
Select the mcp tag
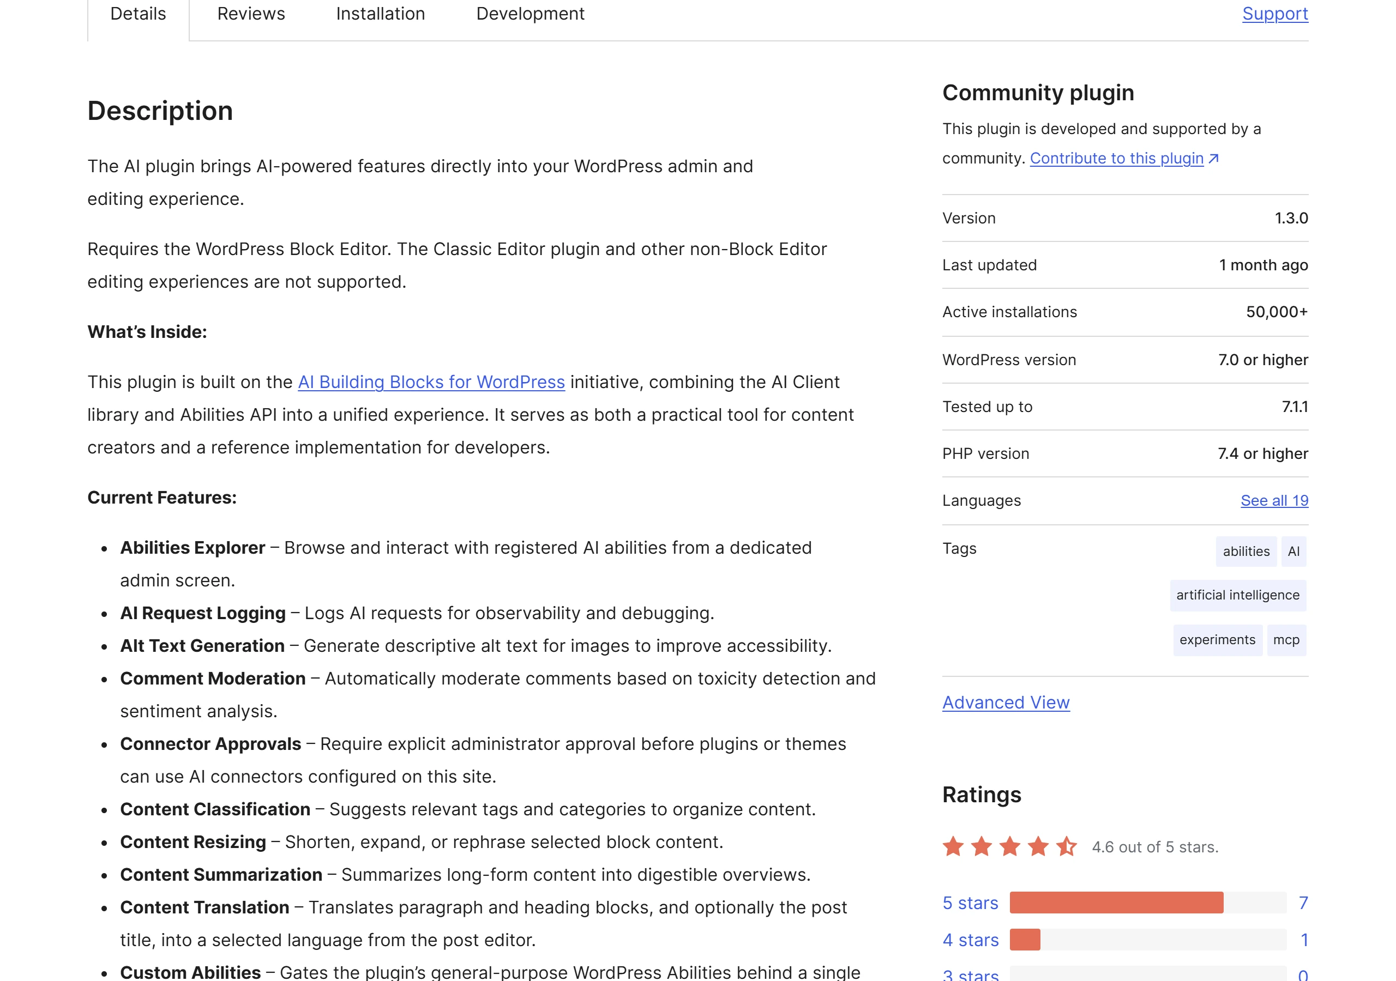[x=1286, y=640]
